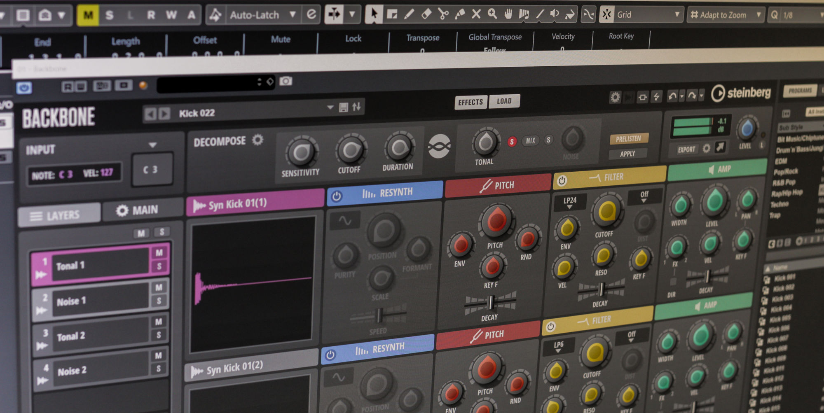Viewport: 824px width, 413px height.
Task: Select the Object Selection arrow tool
Action: 374,14
